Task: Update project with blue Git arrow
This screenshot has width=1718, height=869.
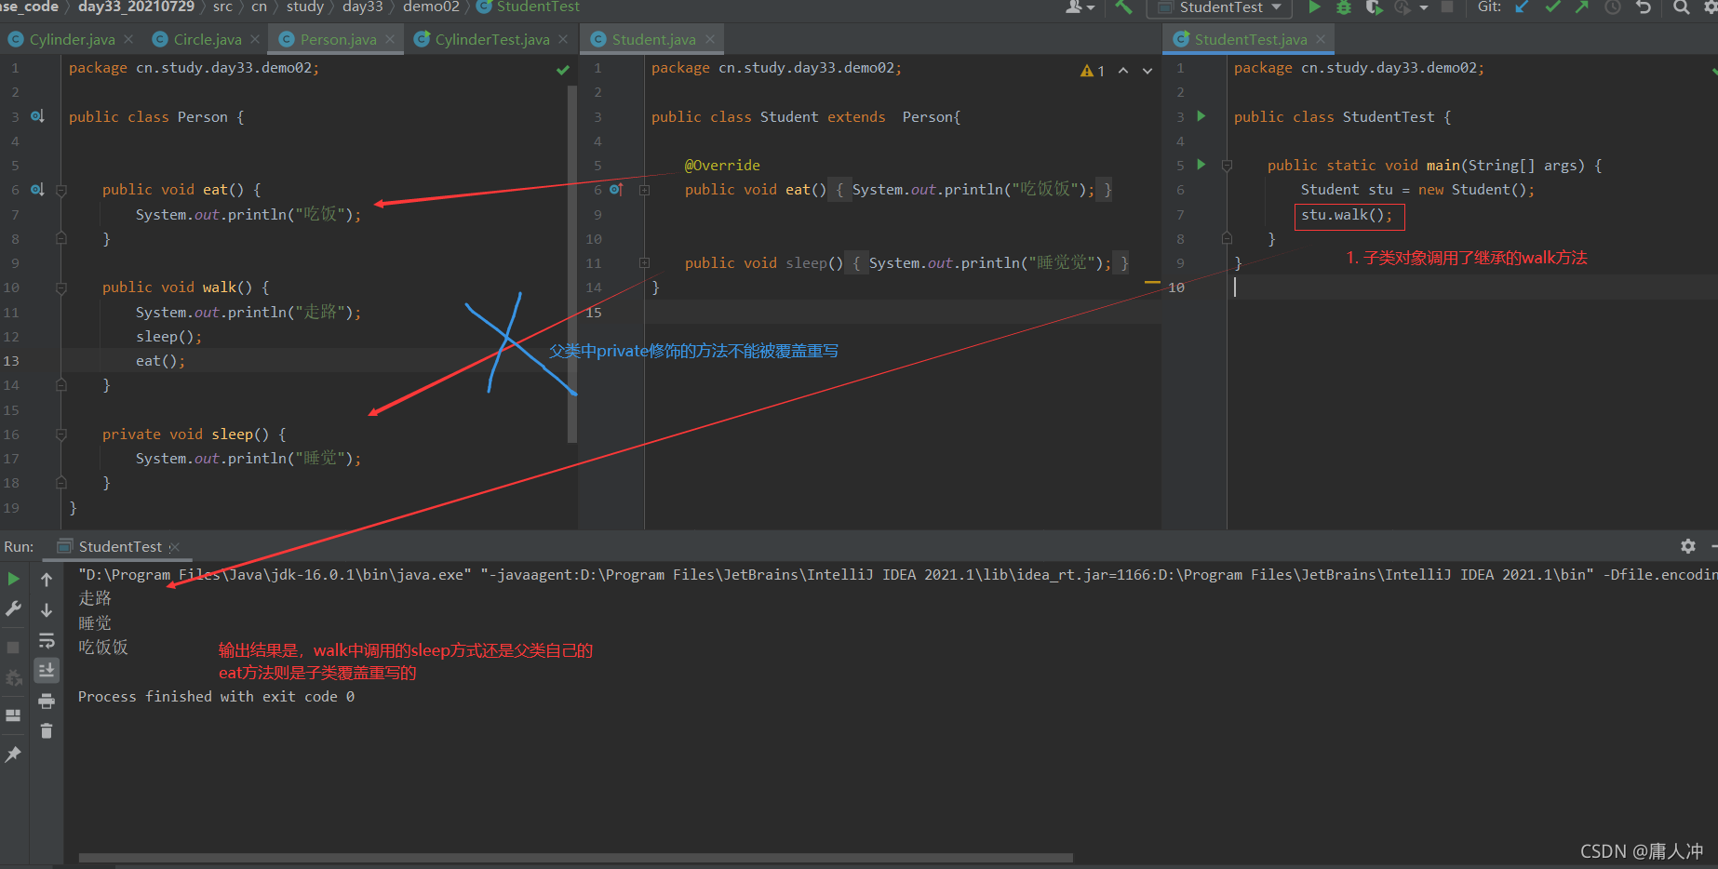Action: click(1523, 7)
